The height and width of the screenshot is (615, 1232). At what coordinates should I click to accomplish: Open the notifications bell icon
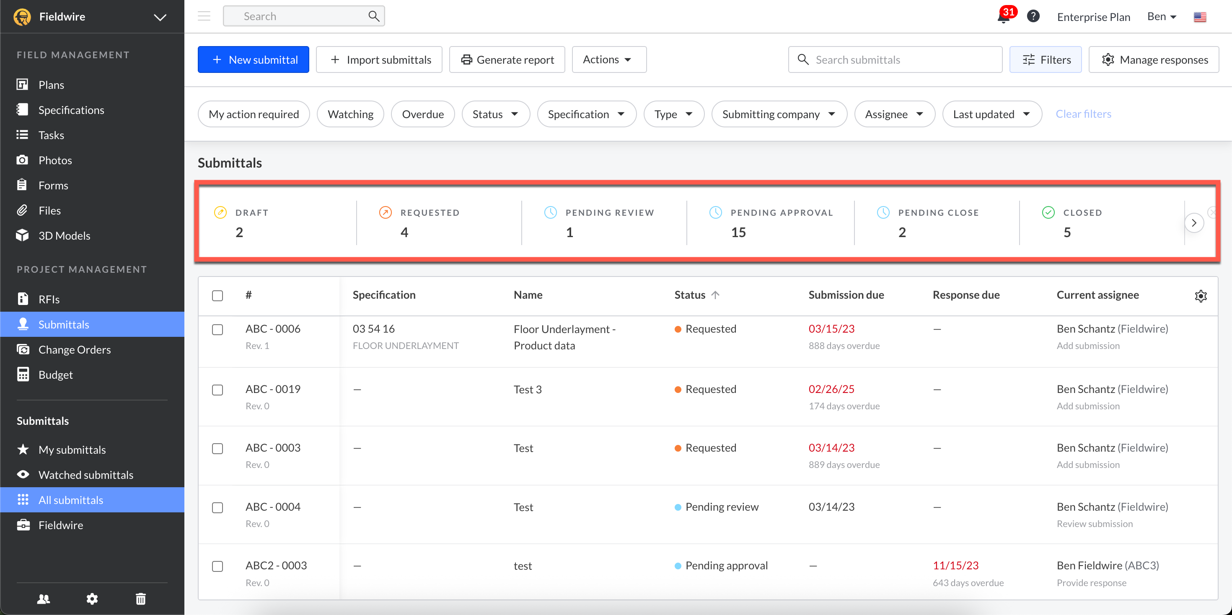[1003, 18]
